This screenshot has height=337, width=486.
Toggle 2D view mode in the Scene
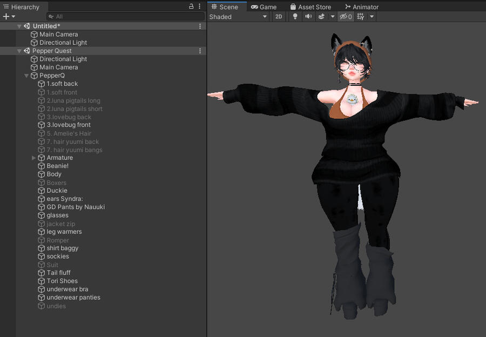pyautogui.click(x=279, y=17)
